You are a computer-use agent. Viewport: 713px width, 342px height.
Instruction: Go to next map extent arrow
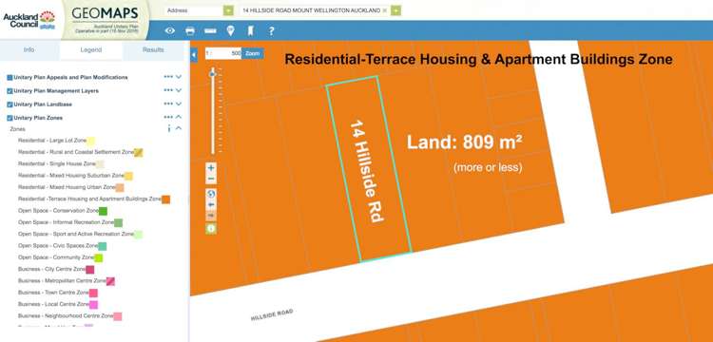211,216
